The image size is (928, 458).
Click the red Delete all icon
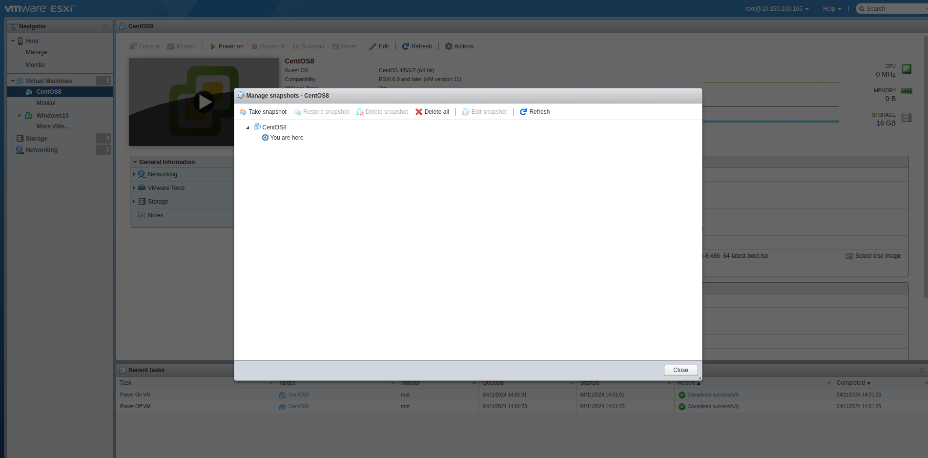click(419, 112)
